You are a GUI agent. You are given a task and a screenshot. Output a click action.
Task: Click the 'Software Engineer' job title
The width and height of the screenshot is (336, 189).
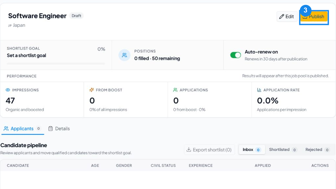[37, 16]
